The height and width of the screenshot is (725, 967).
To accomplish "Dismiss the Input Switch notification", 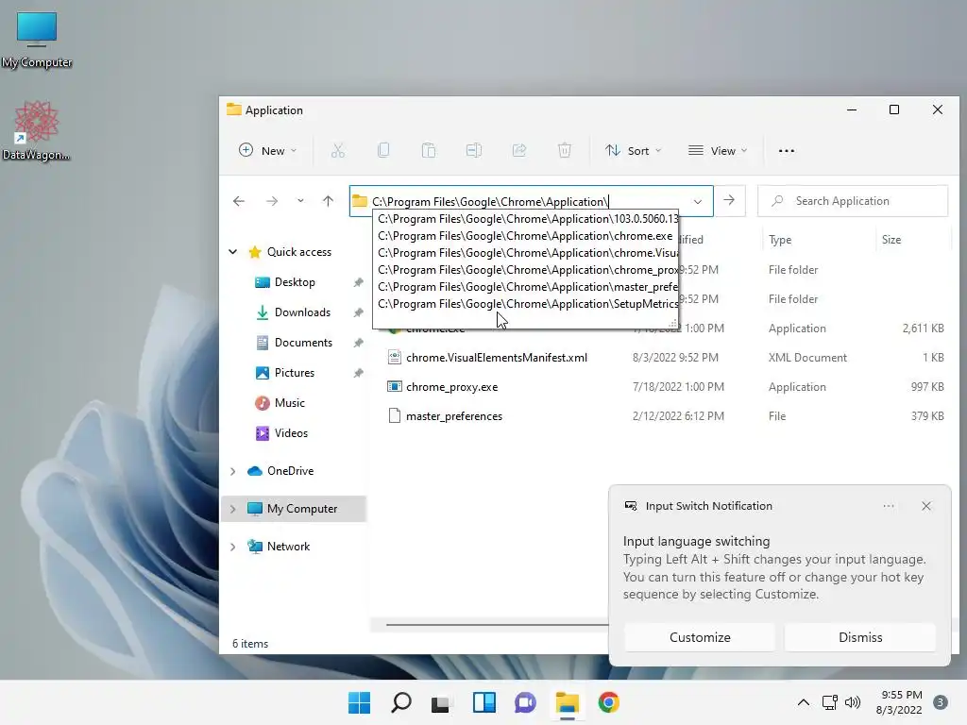I will 860,637.
